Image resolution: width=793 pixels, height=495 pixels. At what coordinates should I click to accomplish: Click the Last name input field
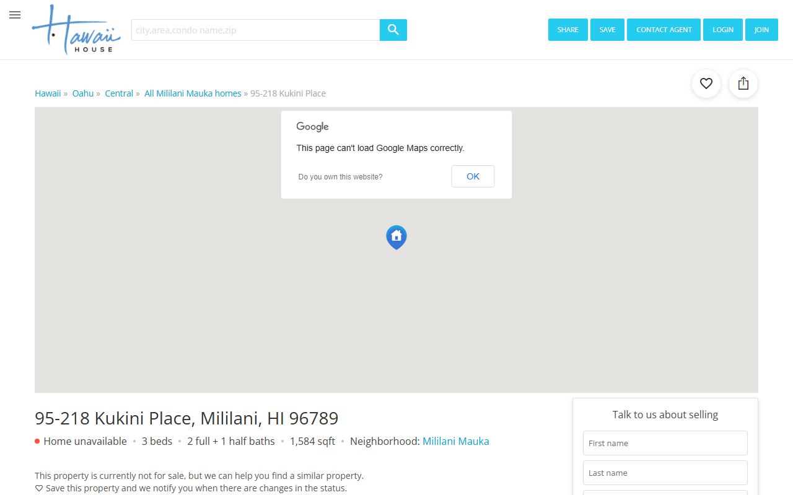tap(665, 473)
